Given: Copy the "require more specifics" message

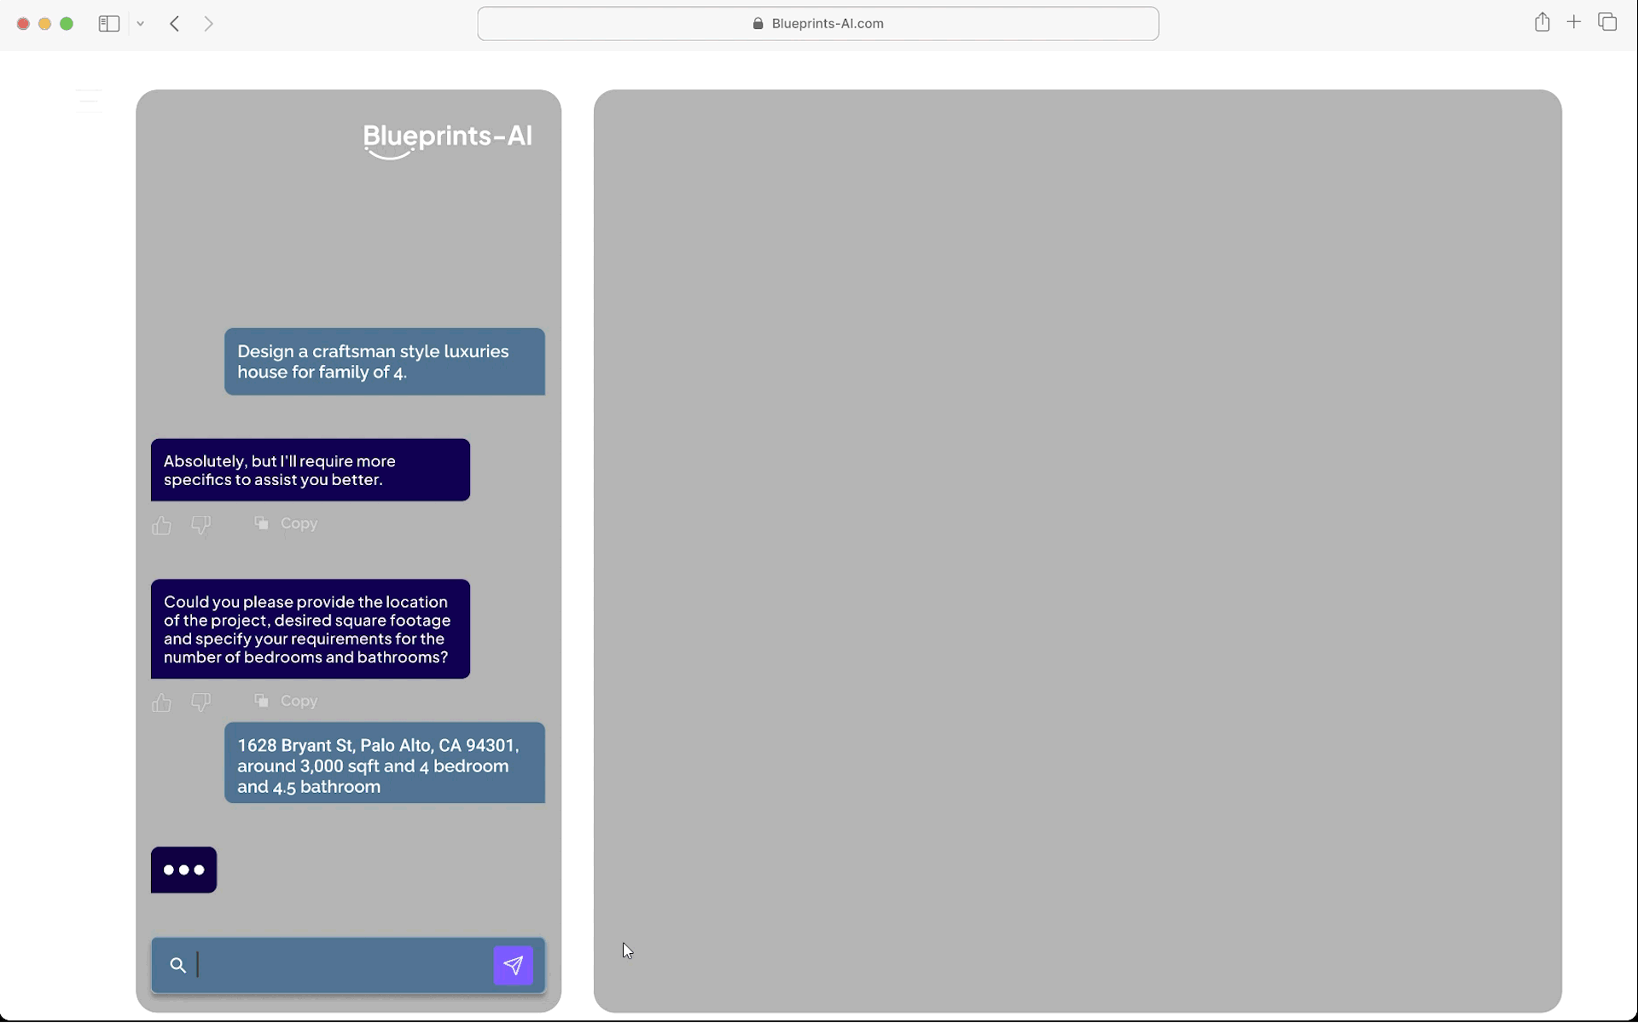Looking at the screenshot, I should pos(287,523).
